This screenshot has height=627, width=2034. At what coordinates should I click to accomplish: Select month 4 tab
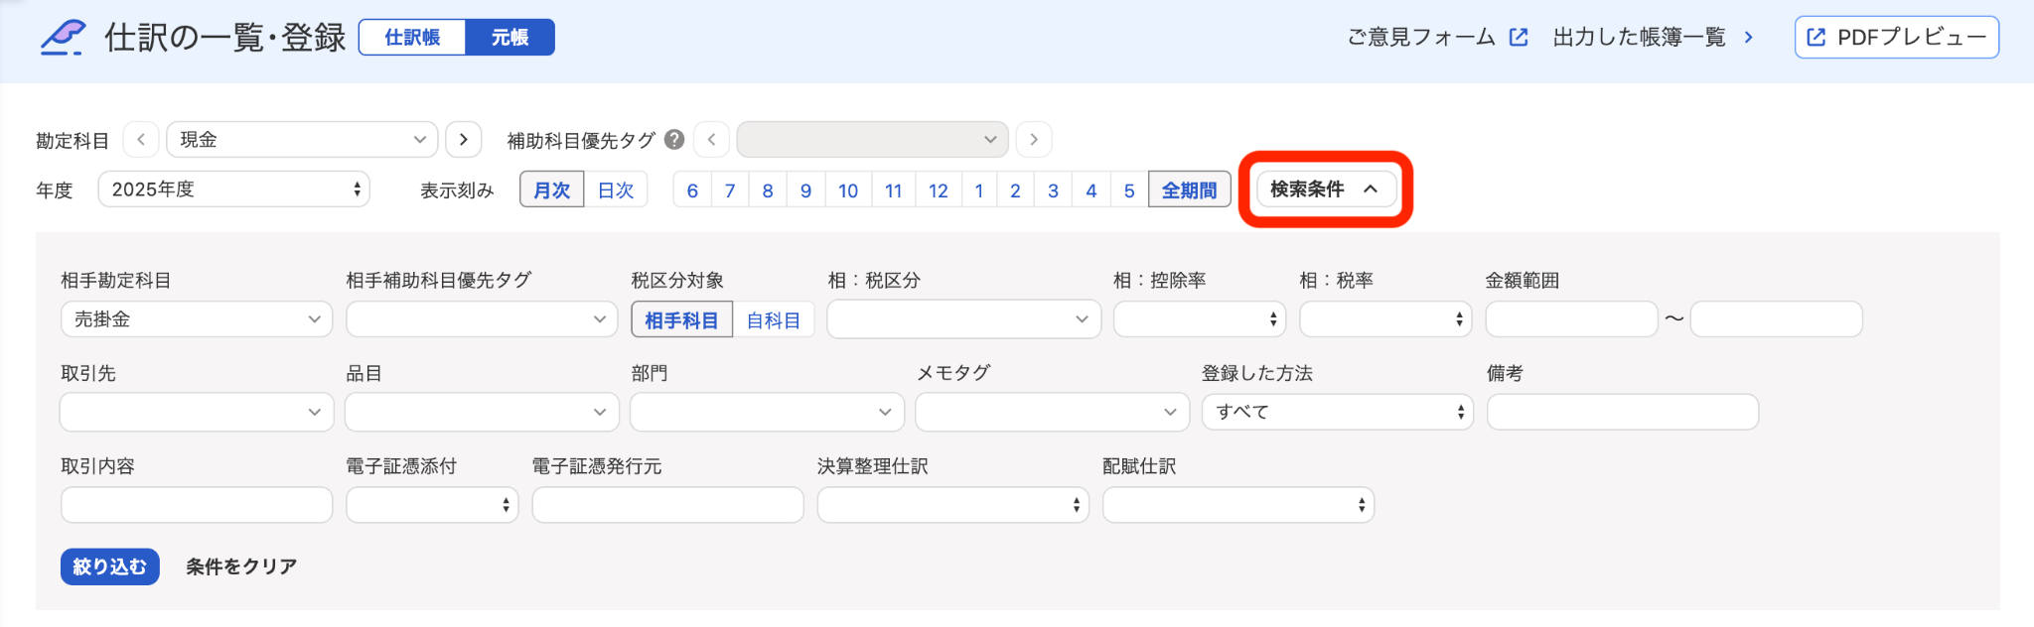[1091, 189]
